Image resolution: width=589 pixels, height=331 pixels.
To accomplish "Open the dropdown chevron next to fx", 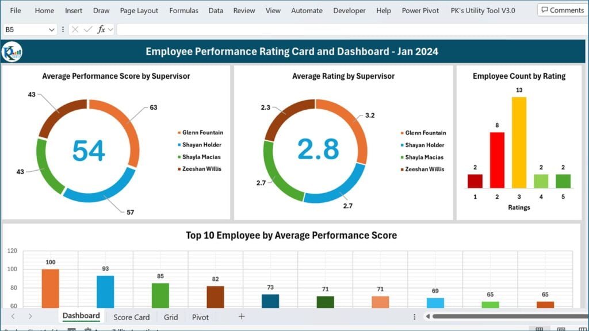I will [x=111, y=29].
